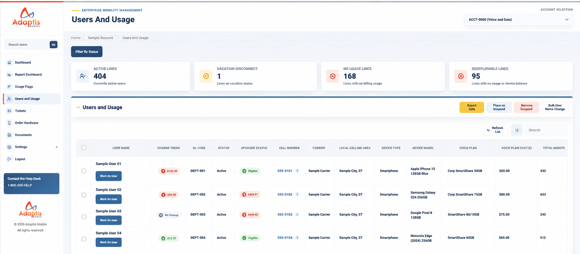Click the Export Data button
Screen dimensions: 580x254
tap(472, 107)
